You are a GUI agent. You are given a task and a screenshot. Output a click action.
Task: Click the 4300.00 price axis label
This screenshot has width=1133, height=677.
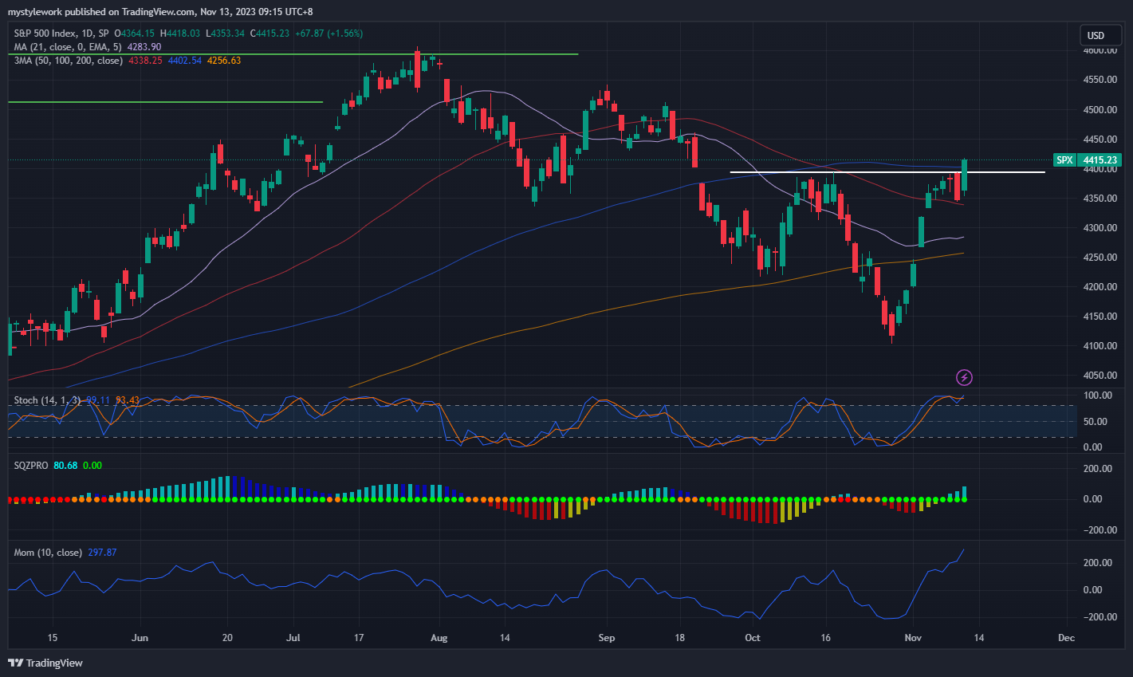pos(1100,228)
